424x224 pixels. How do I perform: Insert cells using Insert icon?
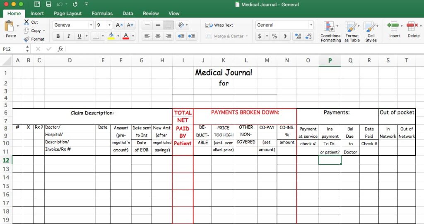pos(393,27)
